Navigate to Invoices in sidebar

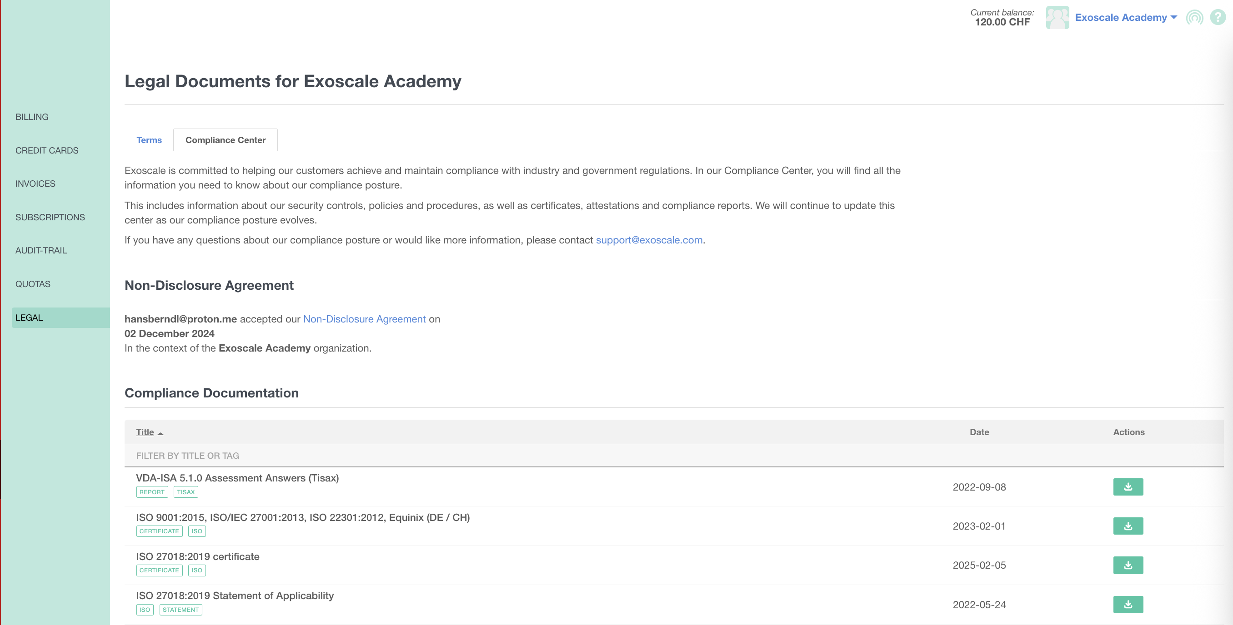click(35, 184)
